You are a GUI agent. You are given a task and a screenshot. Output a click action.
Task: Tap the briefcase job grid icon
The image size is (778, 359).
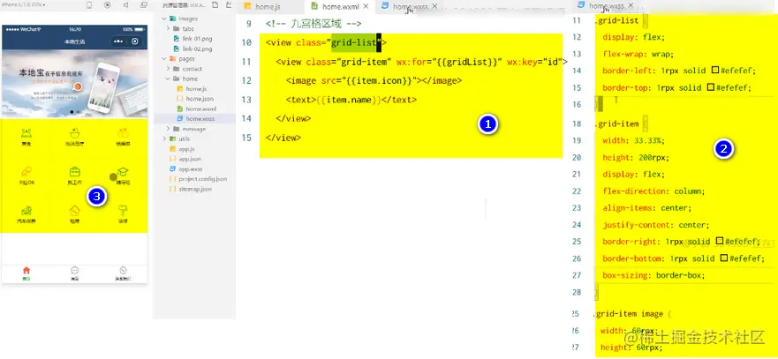click(x=74, y=172)
